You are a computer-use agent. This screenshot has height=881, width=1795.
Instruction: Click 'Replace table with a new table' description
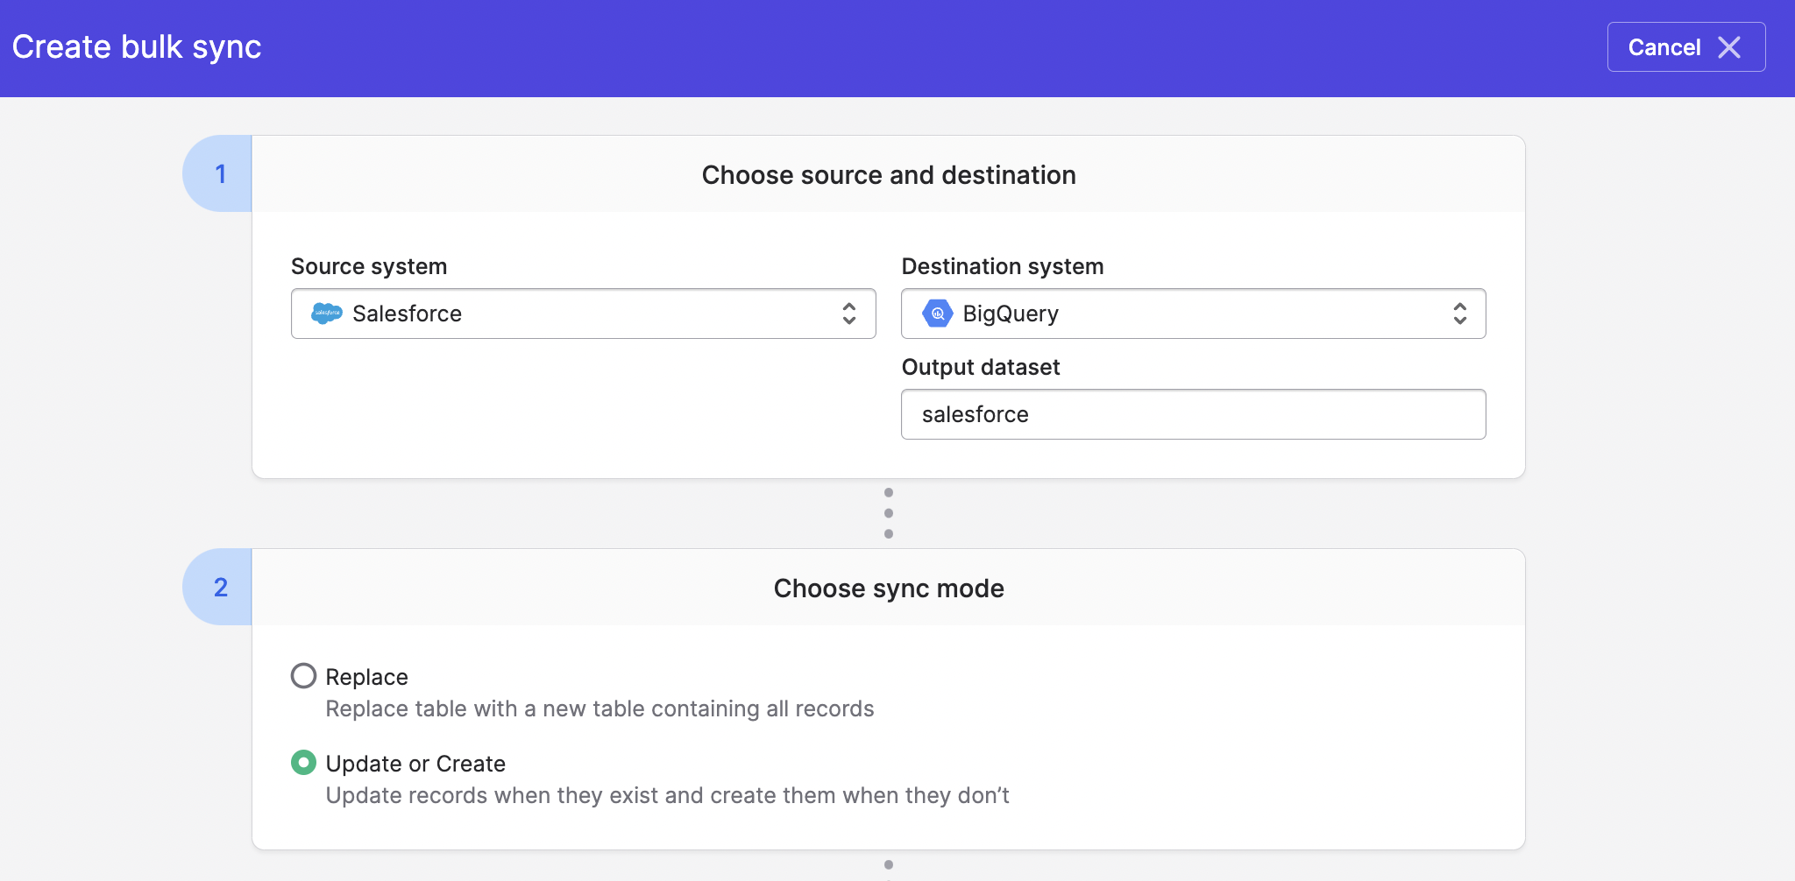tap(600, 708)
